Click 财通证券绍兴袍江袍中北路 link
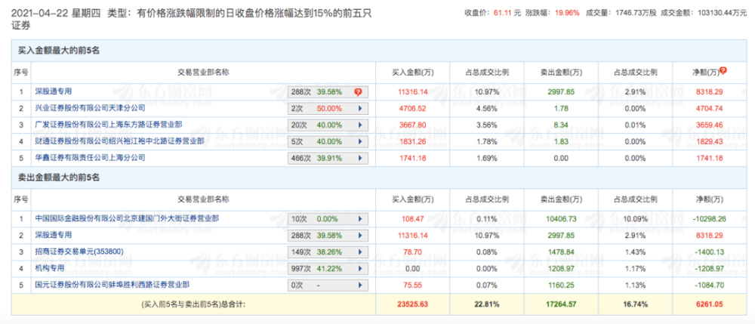This screenshot has height=324, width=755. (x=119, y=140)
